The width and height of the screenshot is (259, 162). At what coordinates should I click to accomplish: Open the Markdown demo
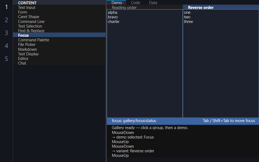pyautogui.click(x=59, y=49)
